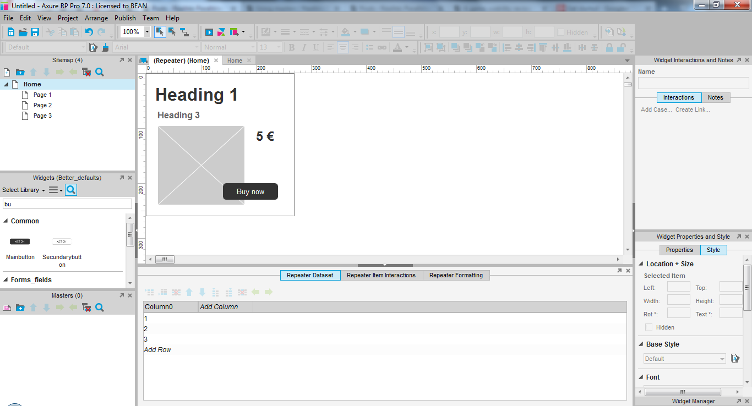Close the Widgets library panel

coord(130,178)
